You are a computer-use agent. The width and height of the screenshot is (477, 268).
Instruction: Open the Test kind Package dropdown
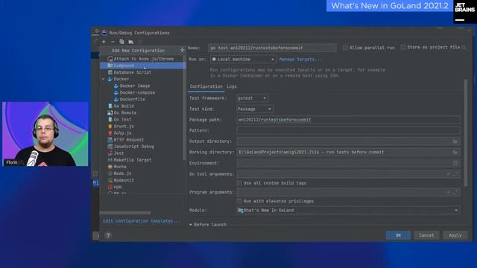(255, 109)
